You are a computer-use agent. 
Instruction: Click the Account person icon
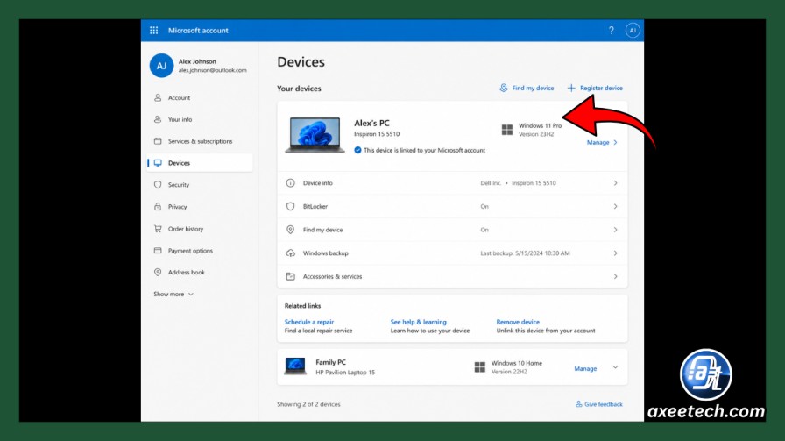(158, 97)
